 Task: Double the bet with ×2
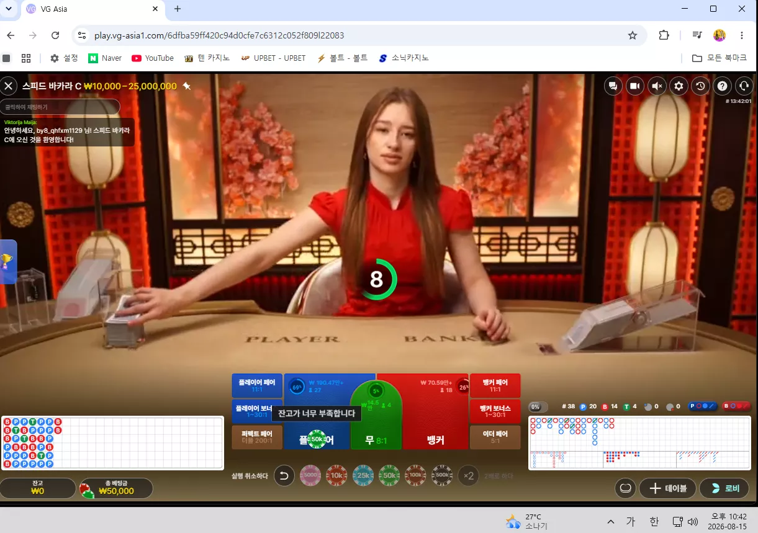[469, 476]
